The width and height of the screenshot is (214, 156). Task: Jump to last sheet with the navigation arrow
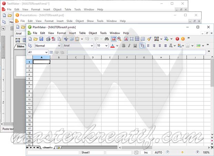click(38, 148)
